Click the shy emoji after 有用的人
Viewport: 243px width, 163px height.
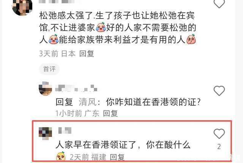(191, 39)
